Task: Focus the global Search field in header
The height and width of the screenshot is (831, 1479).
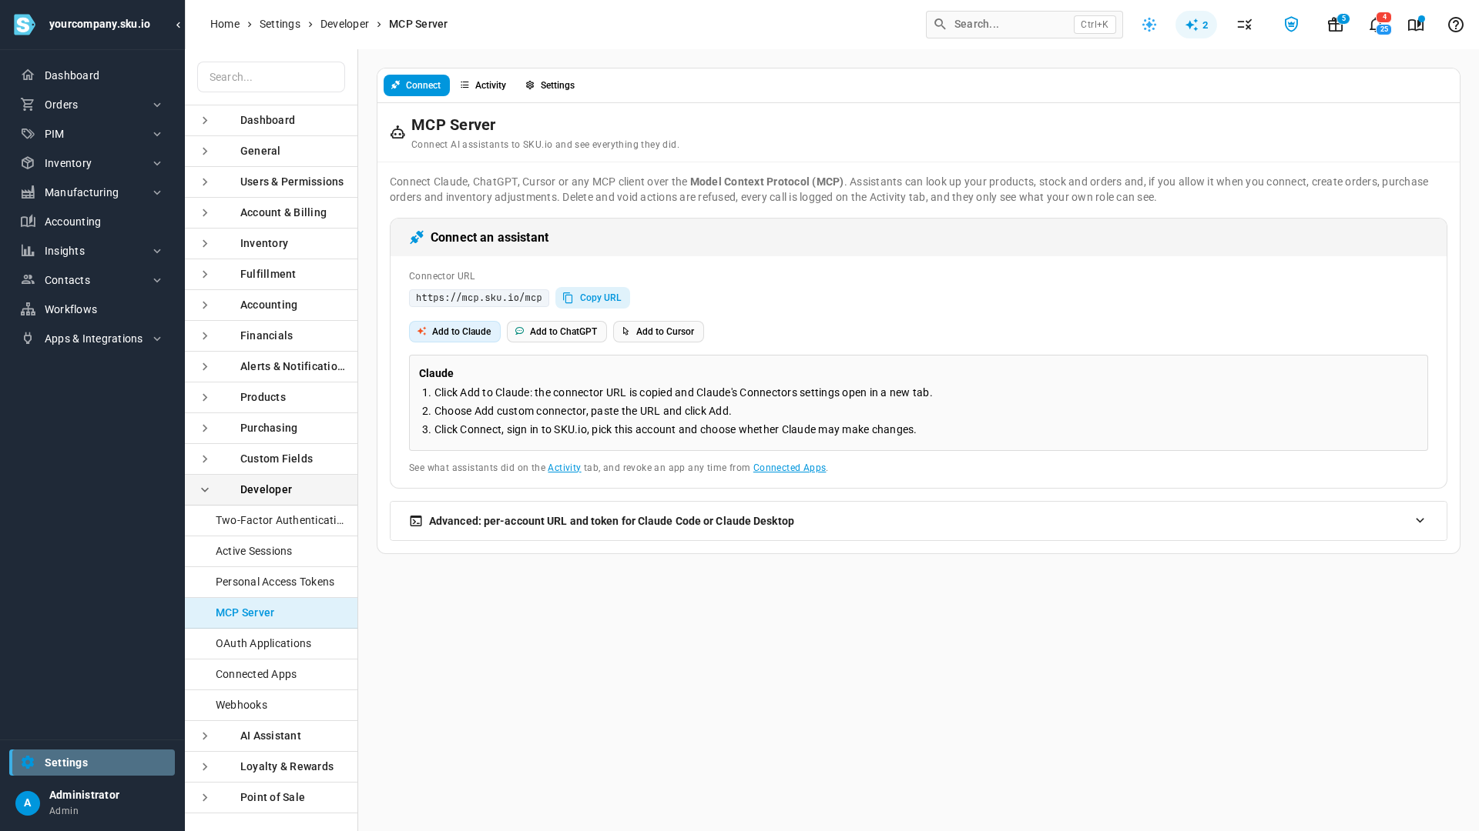Action: (1025, 25)
